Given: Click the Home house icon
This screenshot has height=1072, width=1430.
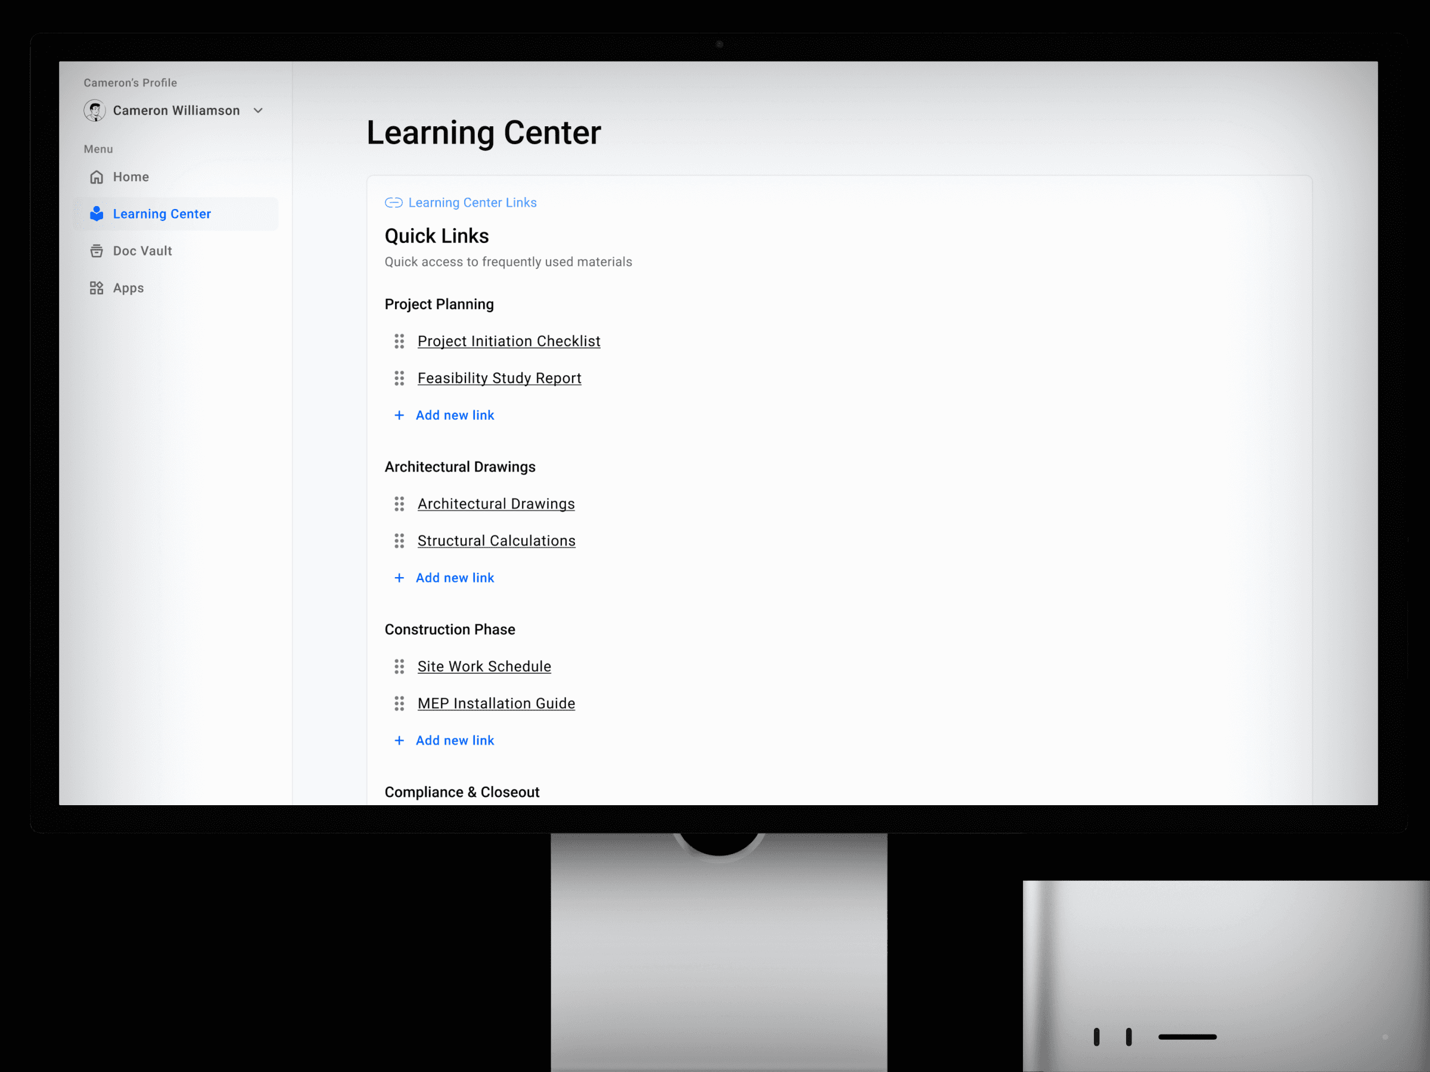Looking at the screenshot, I should [97, 177].
